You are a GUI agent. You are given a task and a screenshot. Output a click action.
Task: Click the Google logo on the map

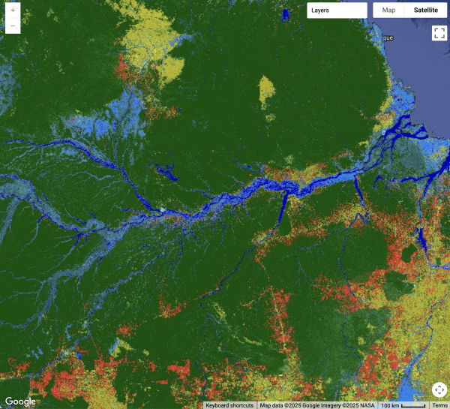(19, 401)
